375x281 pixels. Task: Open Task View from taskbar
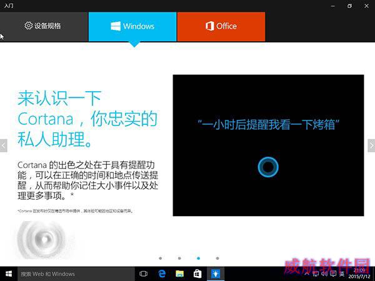[144, 274]
